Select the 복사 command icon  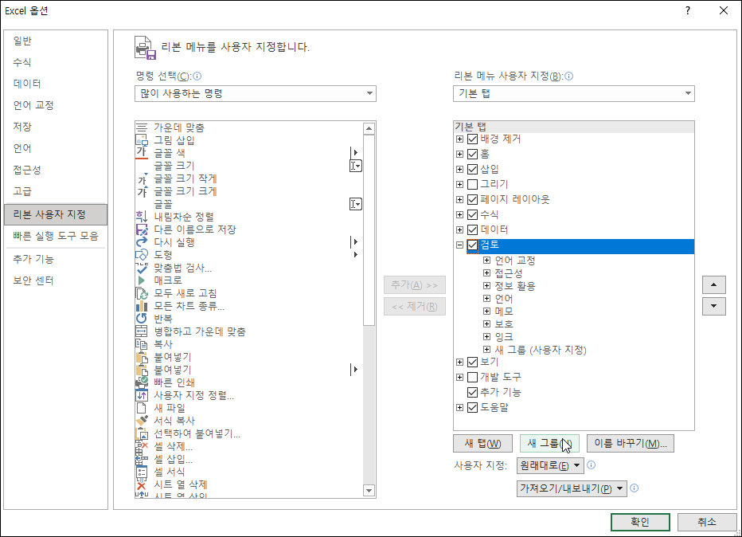pyautogui.click(x=142, y=344)
